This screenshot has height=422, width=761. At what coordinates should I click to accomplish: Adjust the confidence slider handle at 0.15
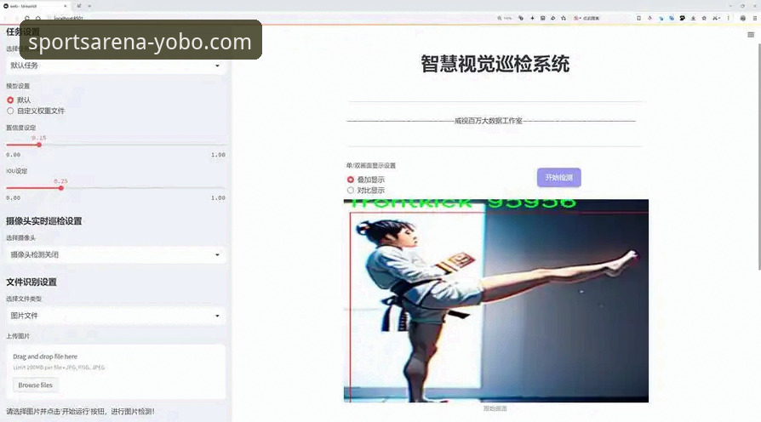point(39,145)
